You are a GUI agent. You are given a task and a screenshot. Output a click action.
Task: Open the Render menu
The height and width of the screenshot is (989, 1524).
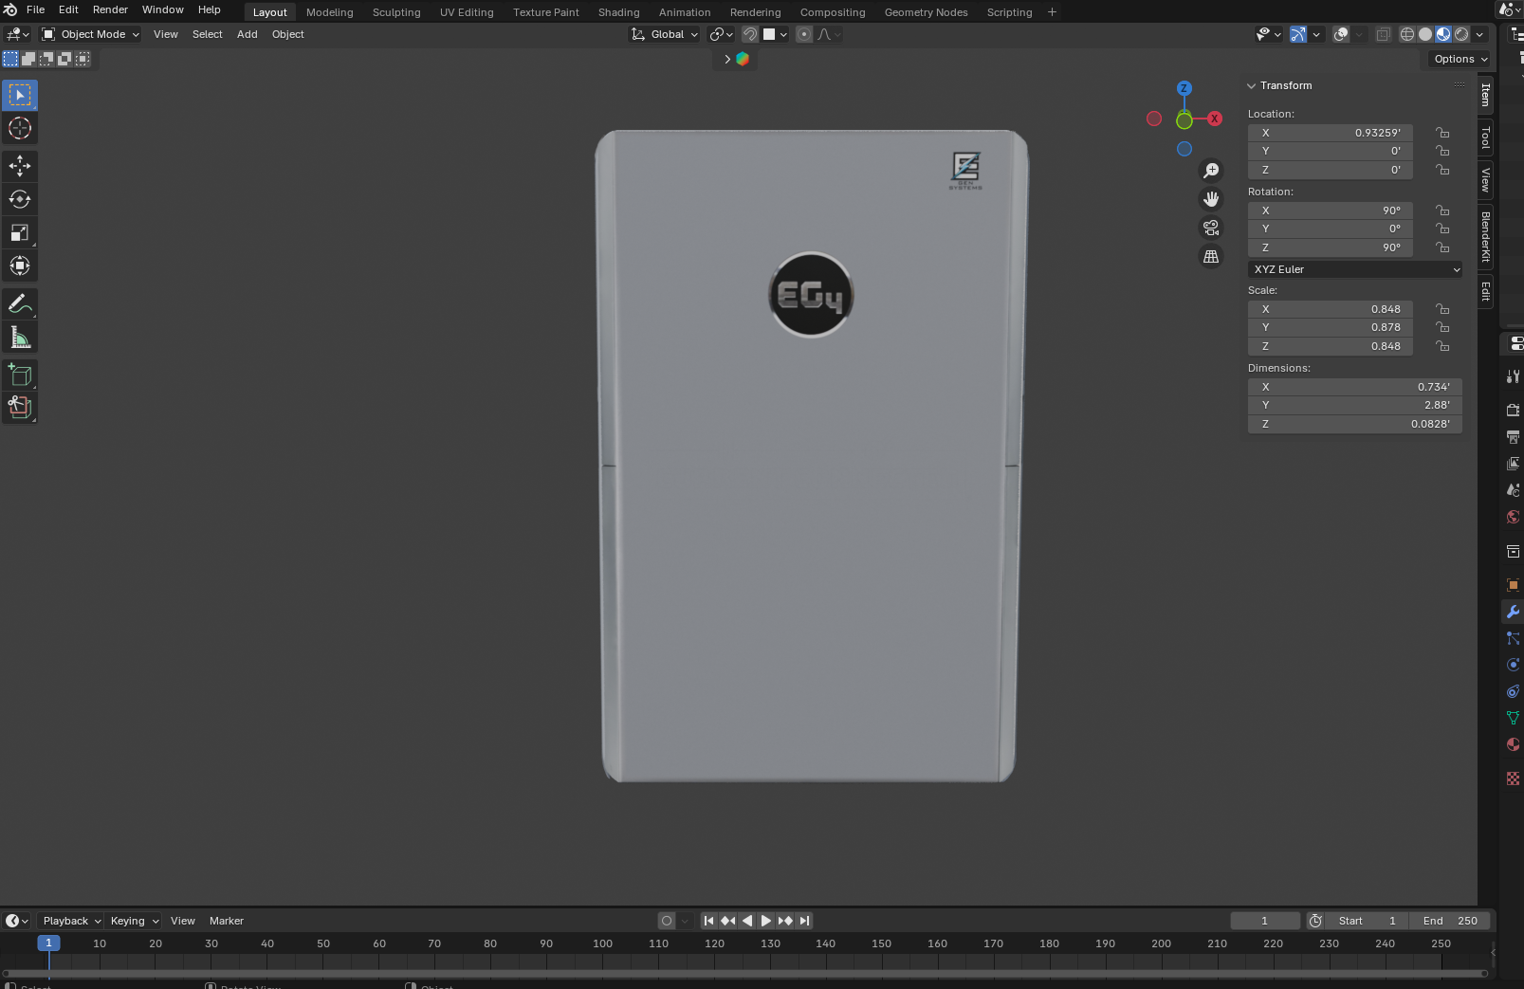pos(110,9)
